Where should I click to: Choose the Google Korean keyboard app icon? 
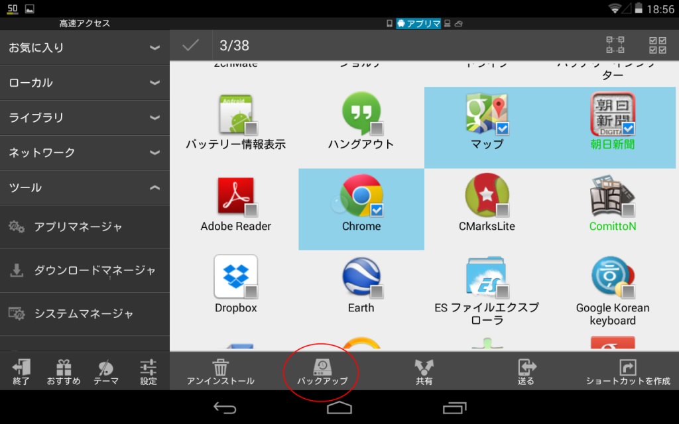pos(613,278)
